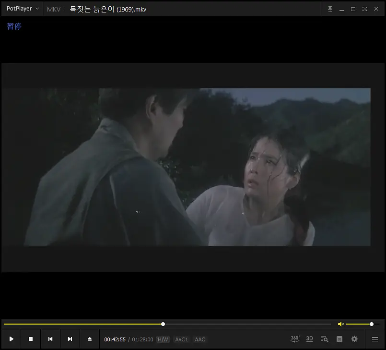Jump to the previous file
Screen dimensions: 386x350
50,339
